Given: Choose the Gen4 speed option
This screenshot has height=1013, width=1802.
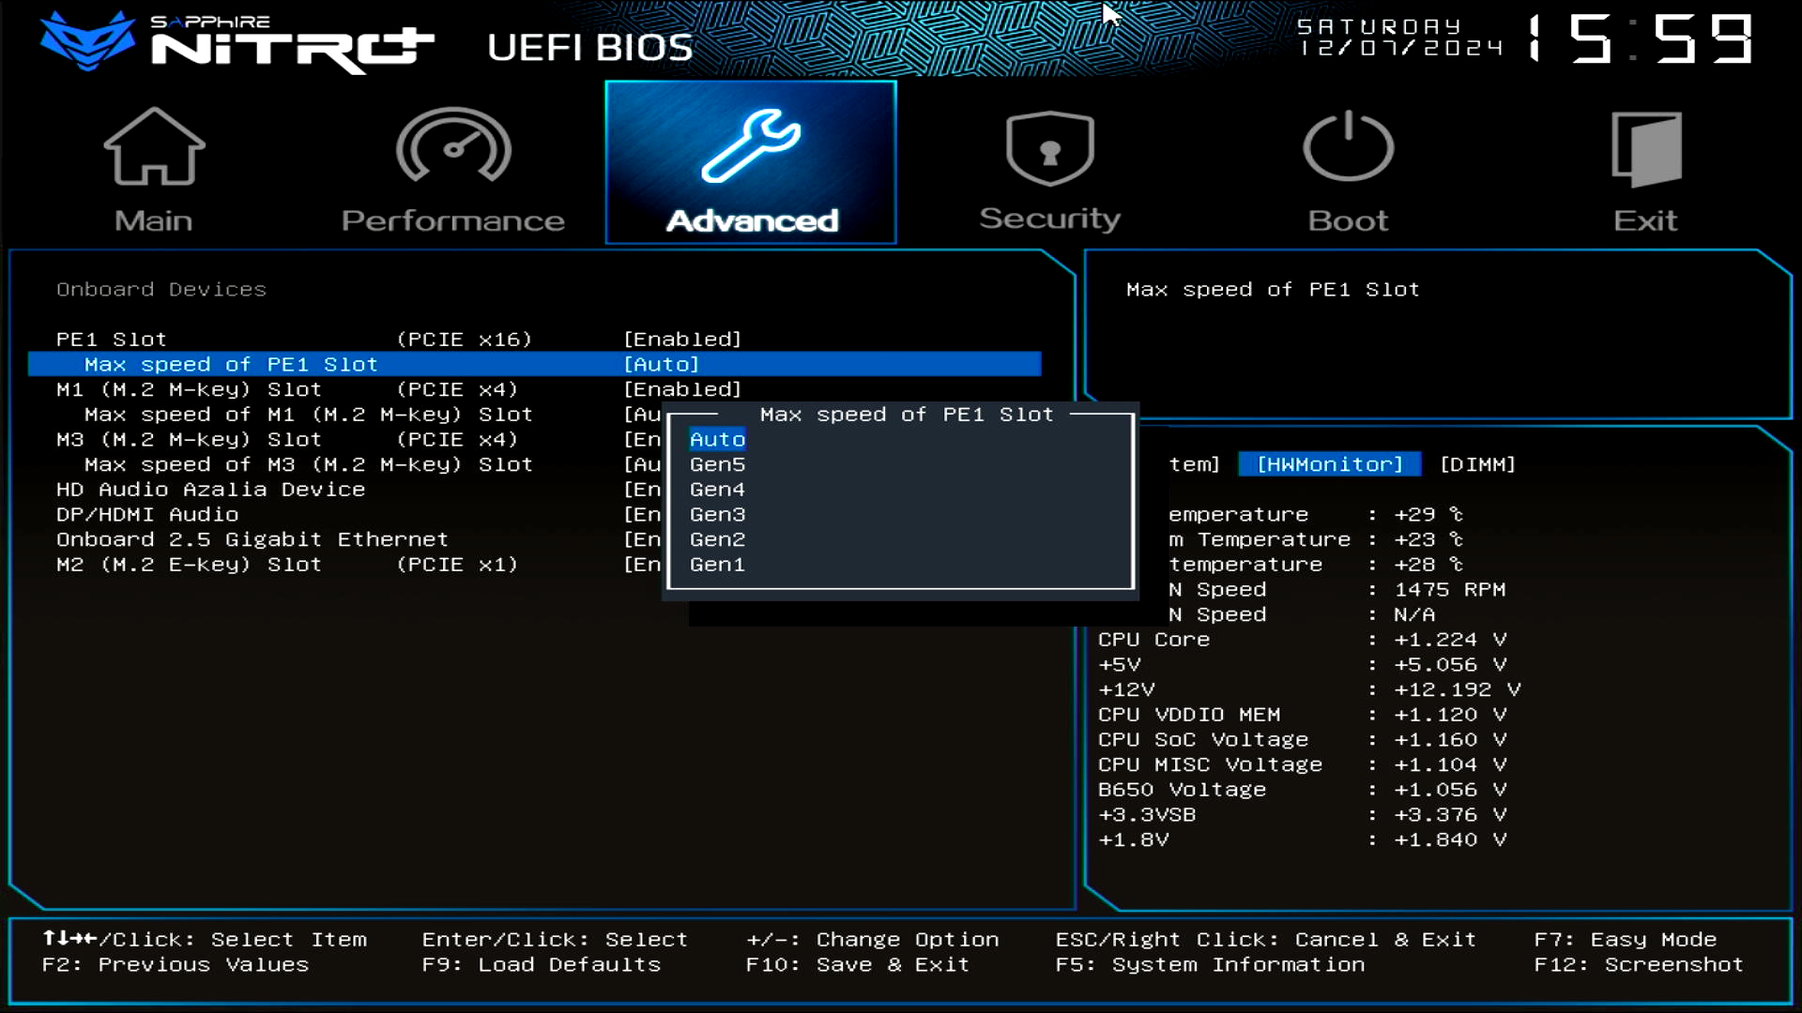Looking at the screenshot, I should pyautogui.click(x=717, y=490).
